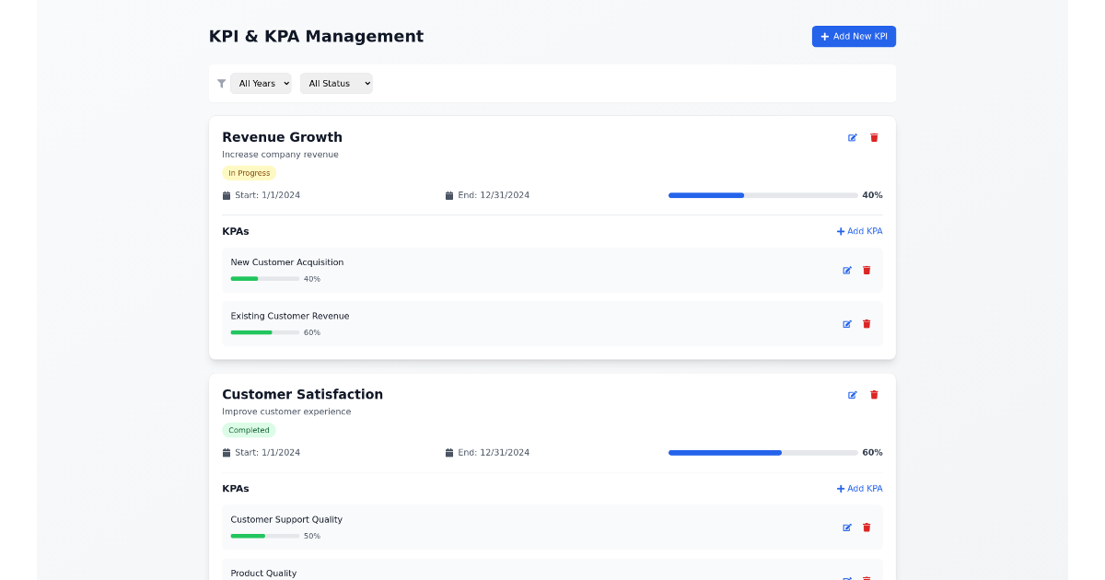The height and width of the screenshot is (580, 1105).
Task: Add KPA under Customer Satisfaction
Action: pos(858,488)
